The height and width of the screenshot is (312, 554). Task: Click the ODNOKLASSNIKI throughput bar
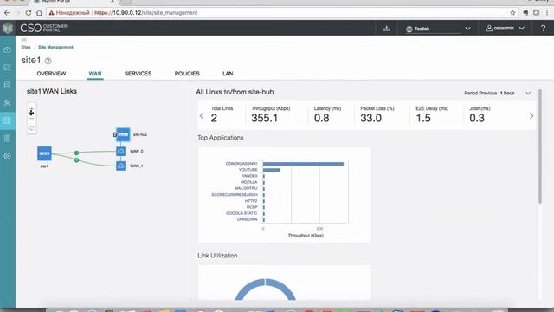click(303, 164)
